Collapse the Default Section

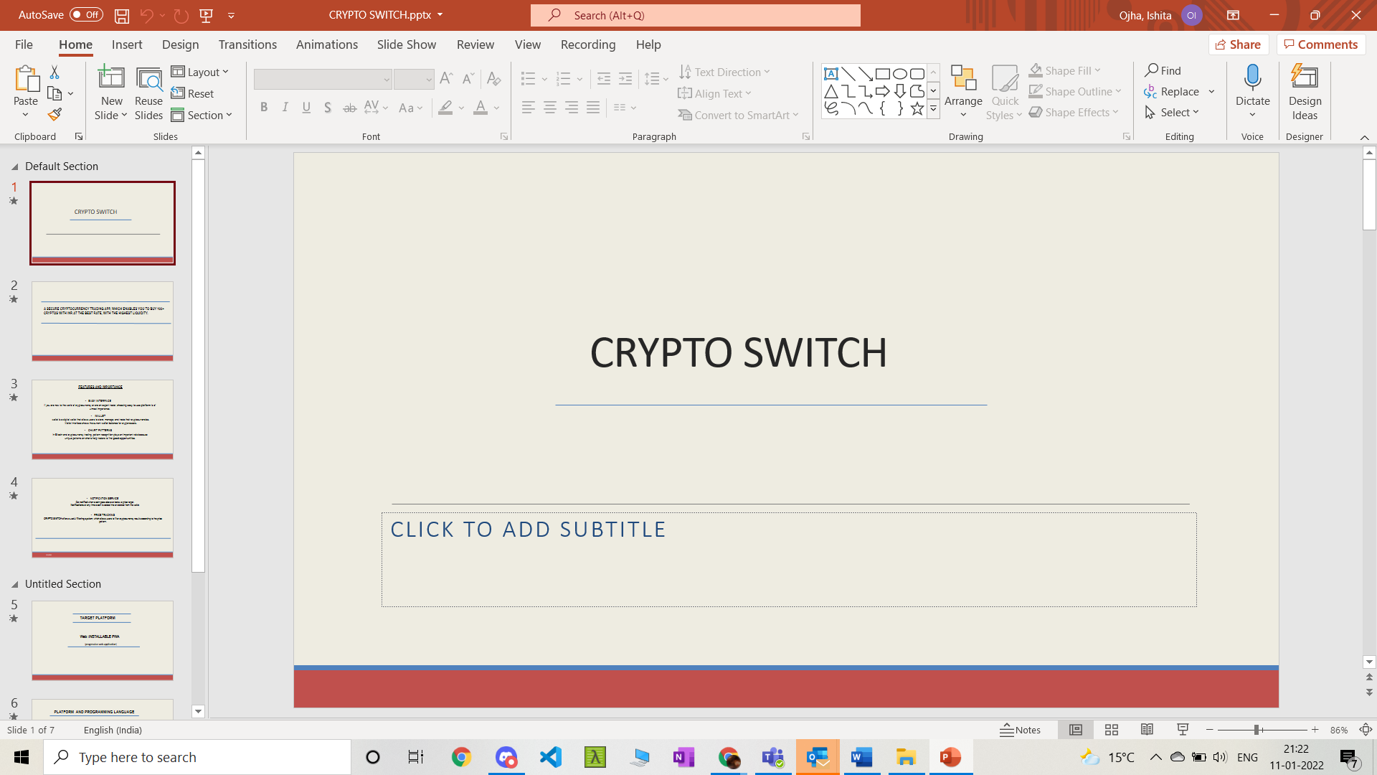point(14,166)
